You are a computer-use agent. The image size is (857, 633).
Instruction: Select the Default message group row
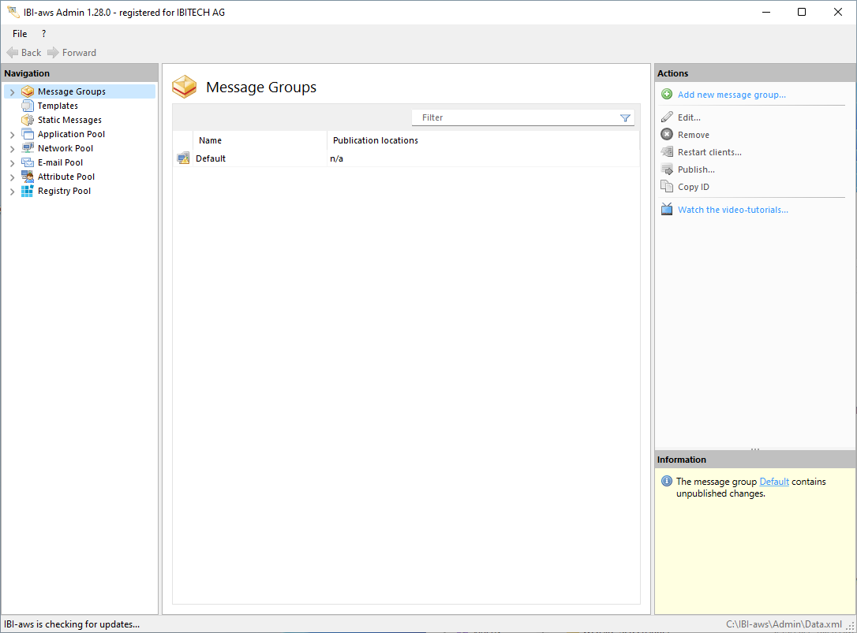pyautogui.click(x=211, y=158)
